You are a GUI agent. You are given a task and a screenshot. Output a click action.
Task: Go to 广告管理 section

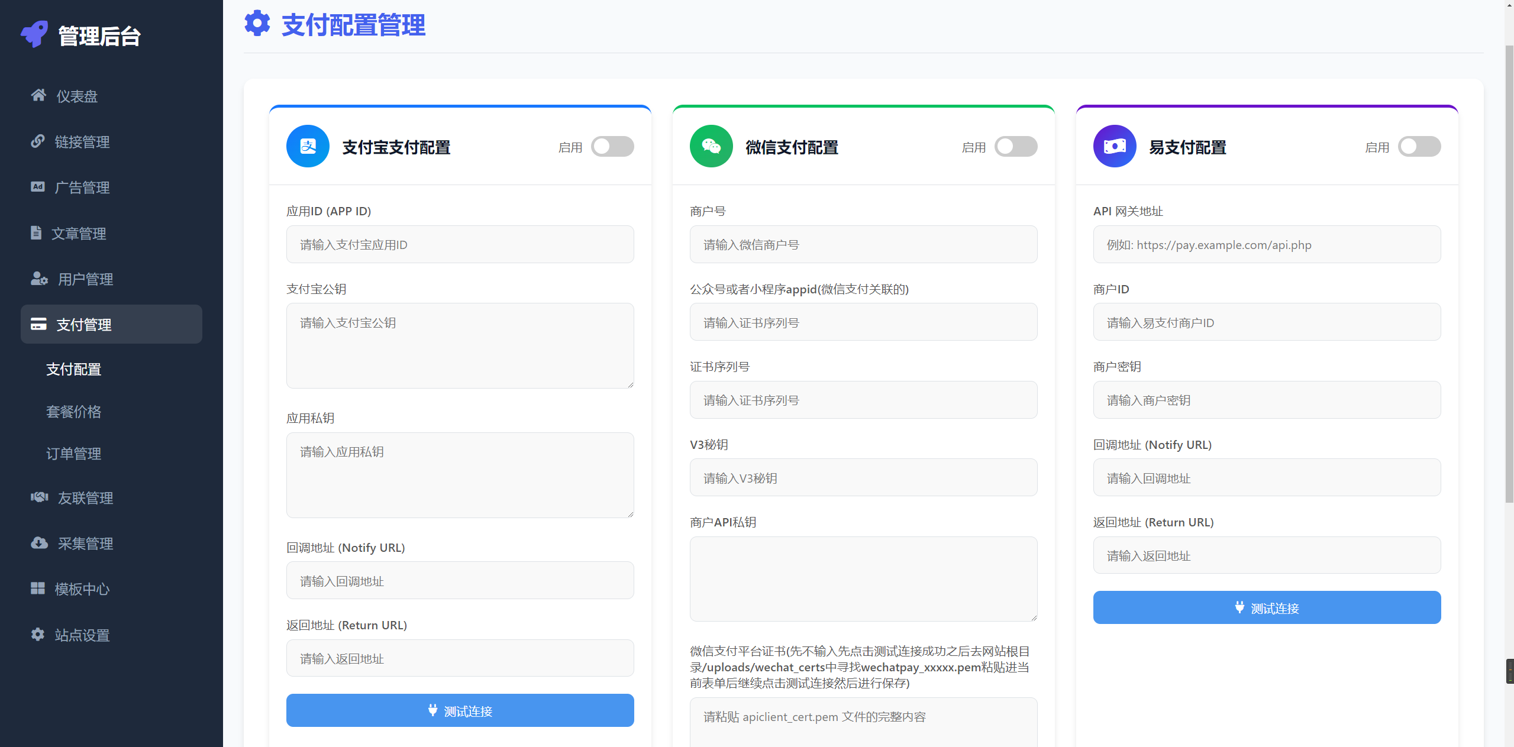(x=111, y=187)
